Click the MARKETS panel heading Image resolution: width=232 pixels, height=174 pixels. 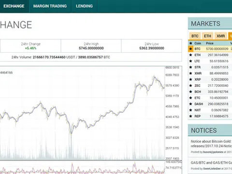pos(205,24)
